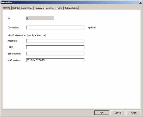Click the Properties title bar
The width and height of the screenshot is (143, 117).
[69, 2]
